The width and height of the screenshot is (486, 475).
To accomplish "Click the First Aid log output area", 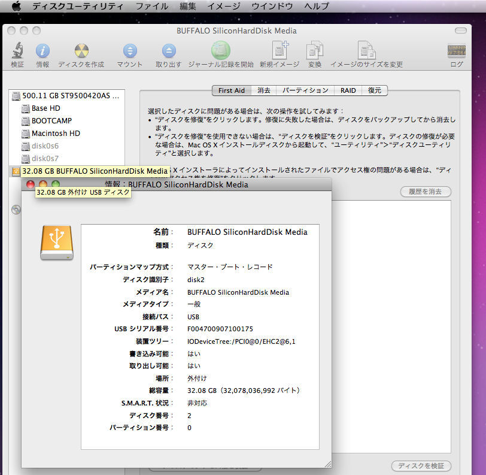I will [x=391, y=326].
